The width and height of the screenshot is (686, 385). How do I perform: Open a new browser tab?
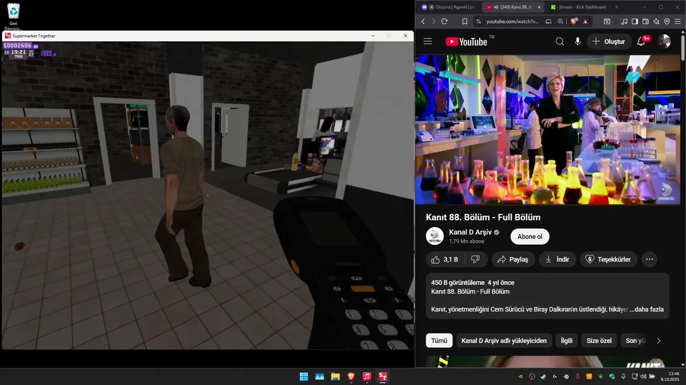tap(616, 7)
